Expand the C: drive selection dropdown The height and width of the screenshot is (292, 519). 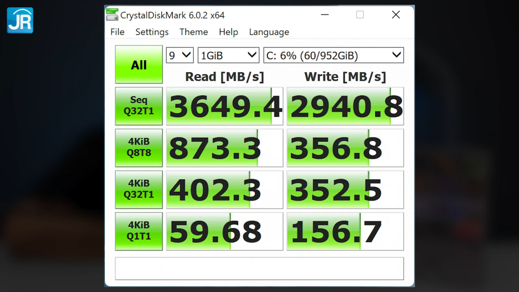click(334, 56)
